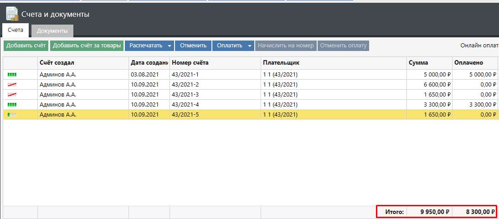Expand the Оплатить dropdown arrow
The height and width of the screenshot is (219, 499).
(x=249, y=46)
